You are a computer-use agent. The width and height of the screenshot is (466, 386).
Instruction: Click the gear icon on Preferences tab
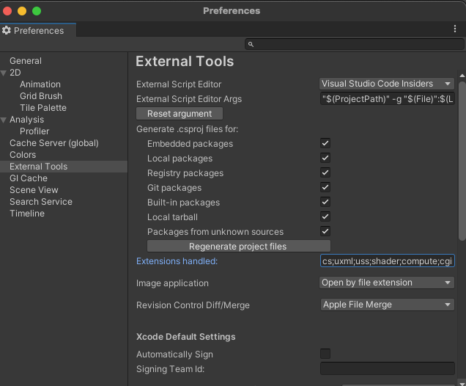click(7, 31)
